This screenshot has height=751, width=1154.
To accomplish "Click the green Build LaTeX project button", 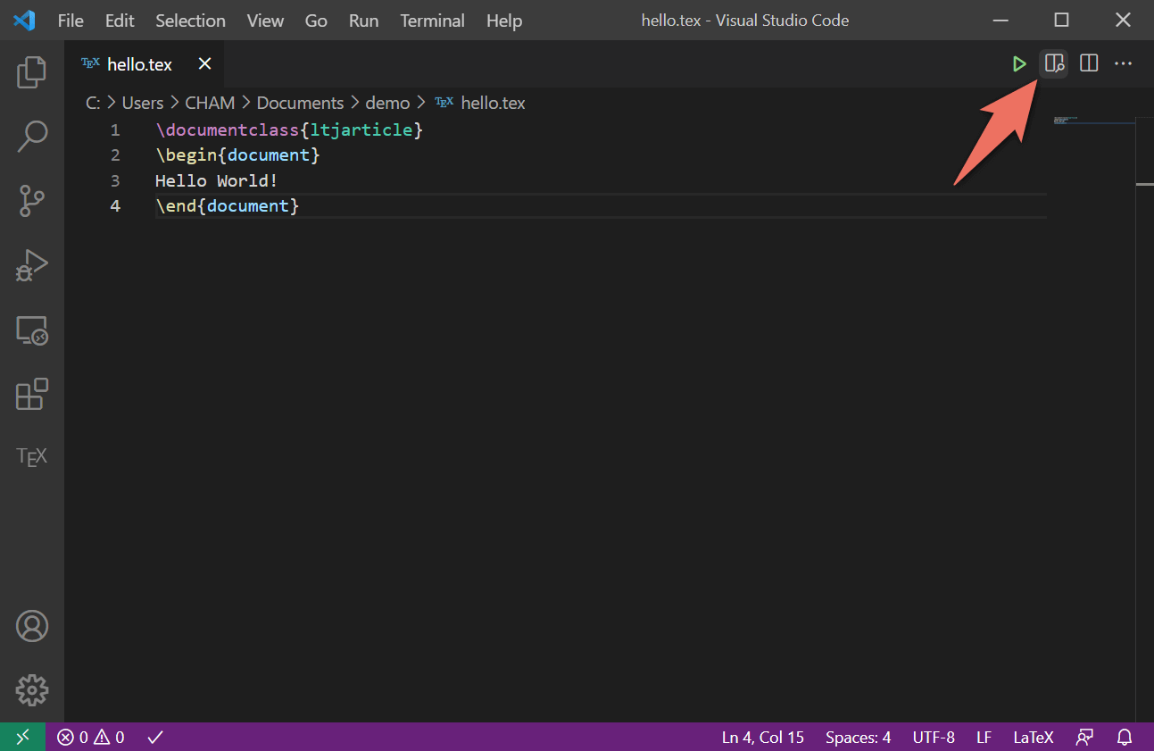I will pyautogui.click(x=1019, y=64).
